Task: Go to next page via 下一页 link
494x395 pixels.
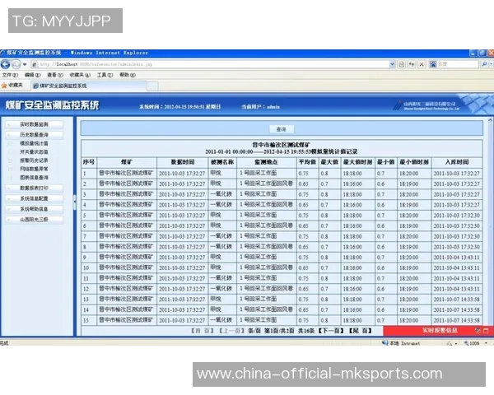Action: click(330, 330)
